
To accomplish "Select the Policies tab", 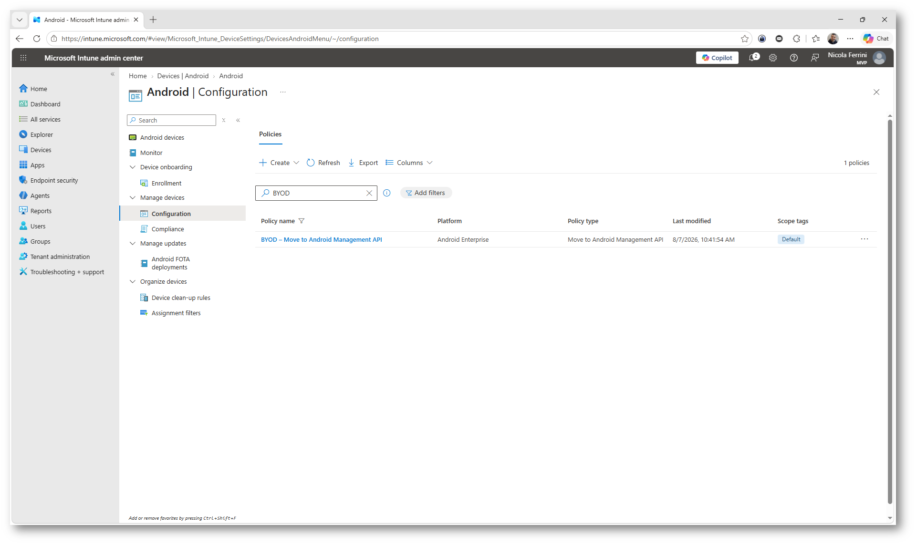I will tap(271, 134).
